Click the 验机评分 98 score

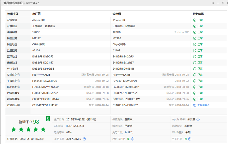pyautogui.click(x=29, y=122)
